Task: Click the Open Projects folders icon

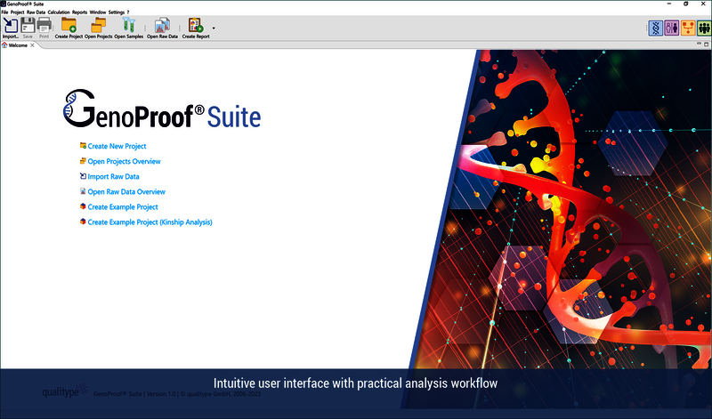Action: pos(98,26)
